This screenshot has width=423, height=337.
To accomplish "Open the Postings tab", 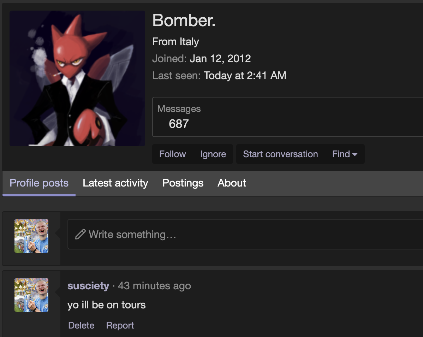I will [x=183, y=183].
